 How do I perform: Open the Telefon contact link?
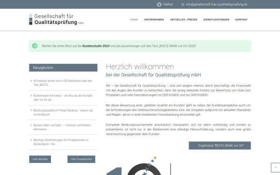(x=168, y=5)
